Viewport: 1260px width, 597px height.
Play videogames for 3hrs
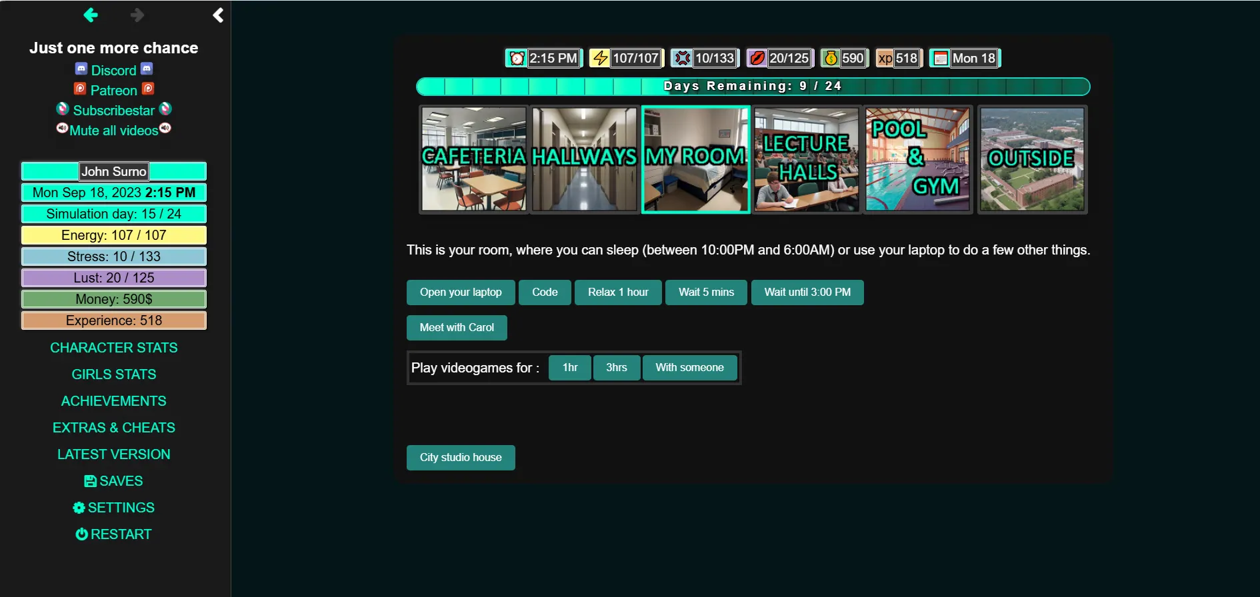click(617, 368)
